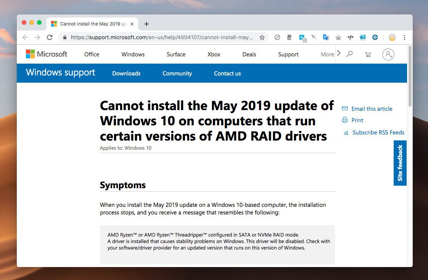This screenshot has width=428, height=280.
Task: Open the Community link
Action: 177,74
